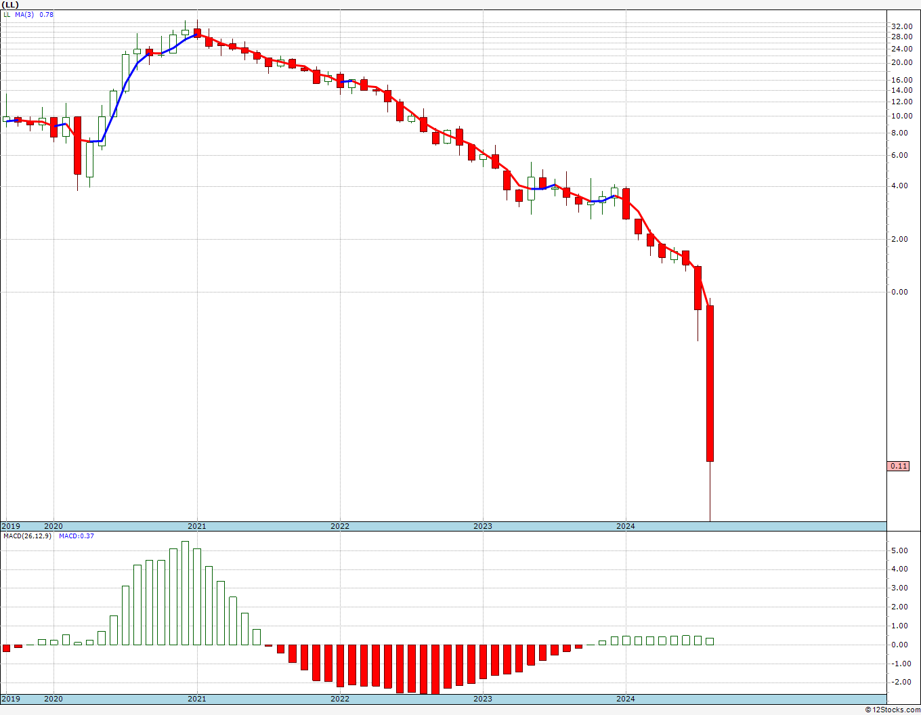
Task: Click the 10.00 price axis label
Action: [901, 116]
